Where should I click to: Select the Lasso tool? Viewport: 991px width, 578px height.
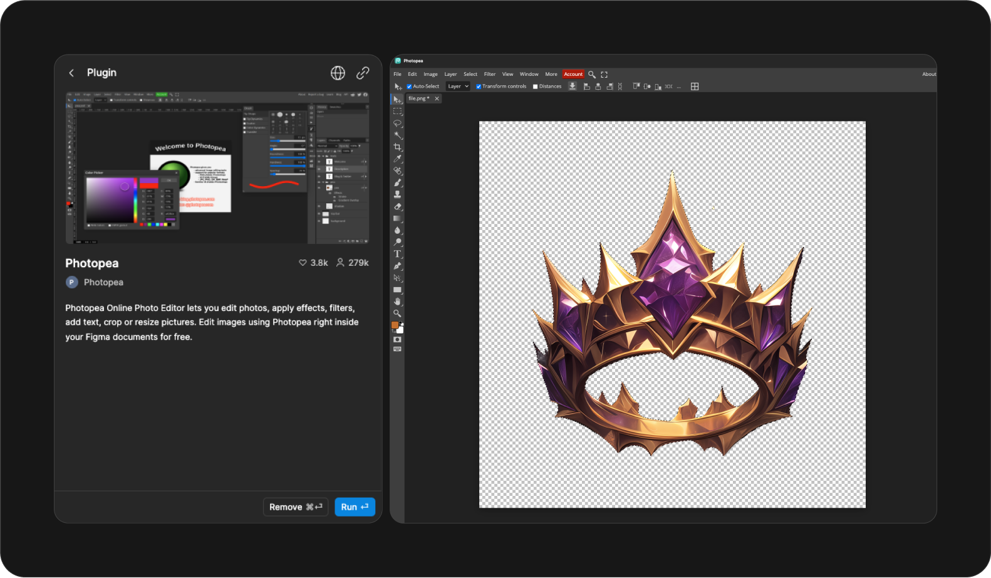pos(397,123)
